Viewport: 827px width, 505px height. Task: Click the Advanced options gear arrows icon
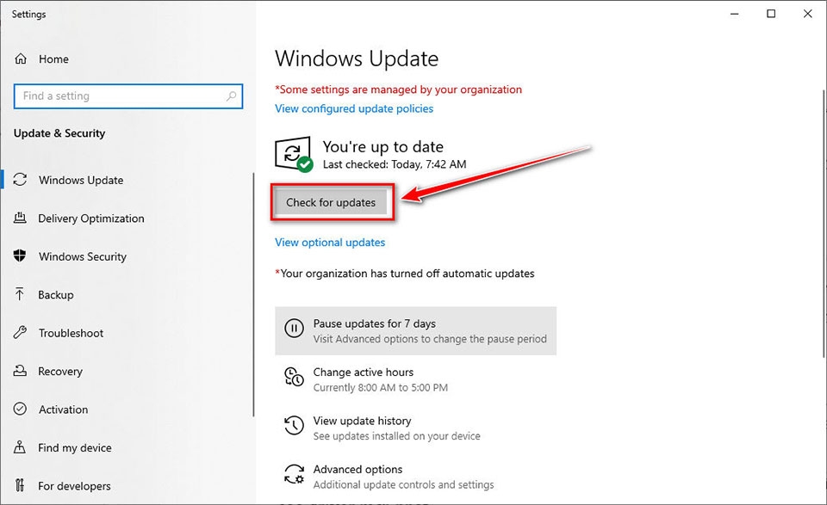point(294,474)
